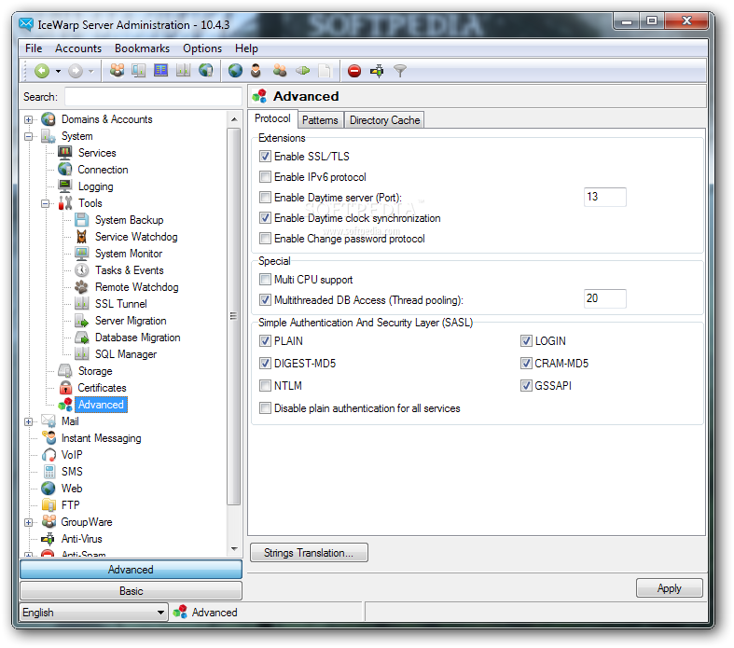Collapse the Tools tree node

tap(46, 203)
